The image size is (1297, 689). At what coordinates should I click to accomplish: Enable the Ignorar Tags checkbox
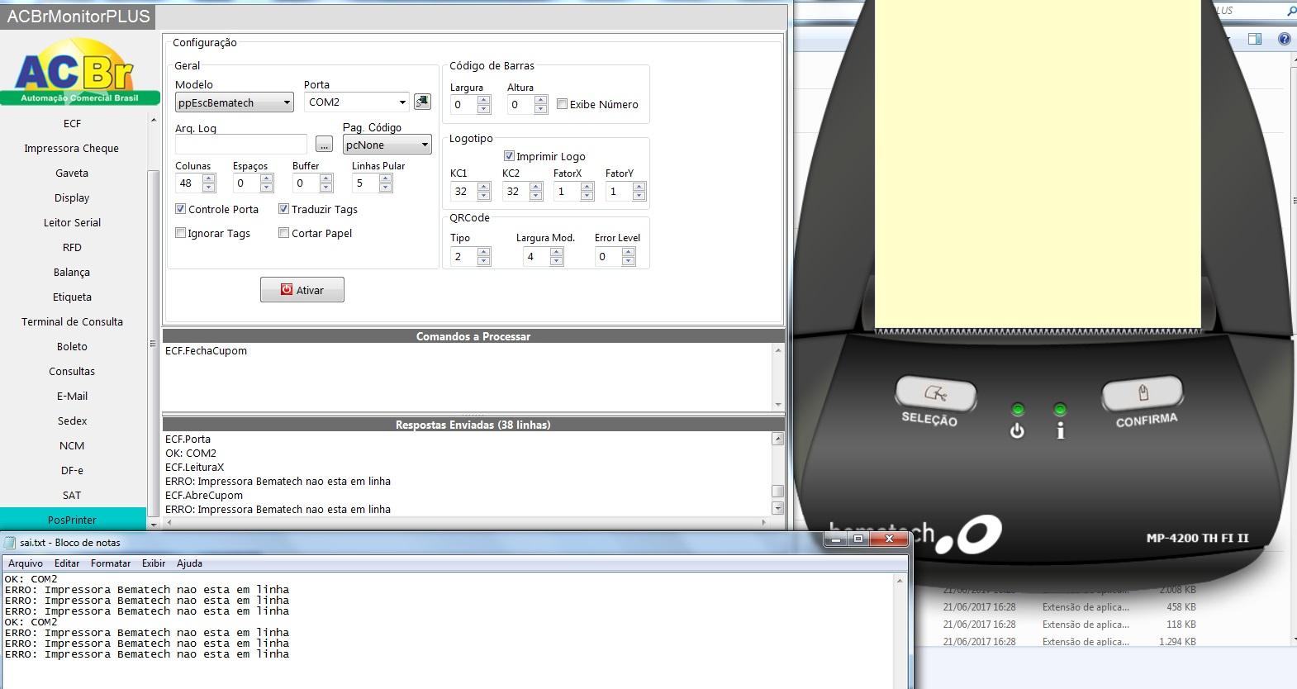[181, 233]
